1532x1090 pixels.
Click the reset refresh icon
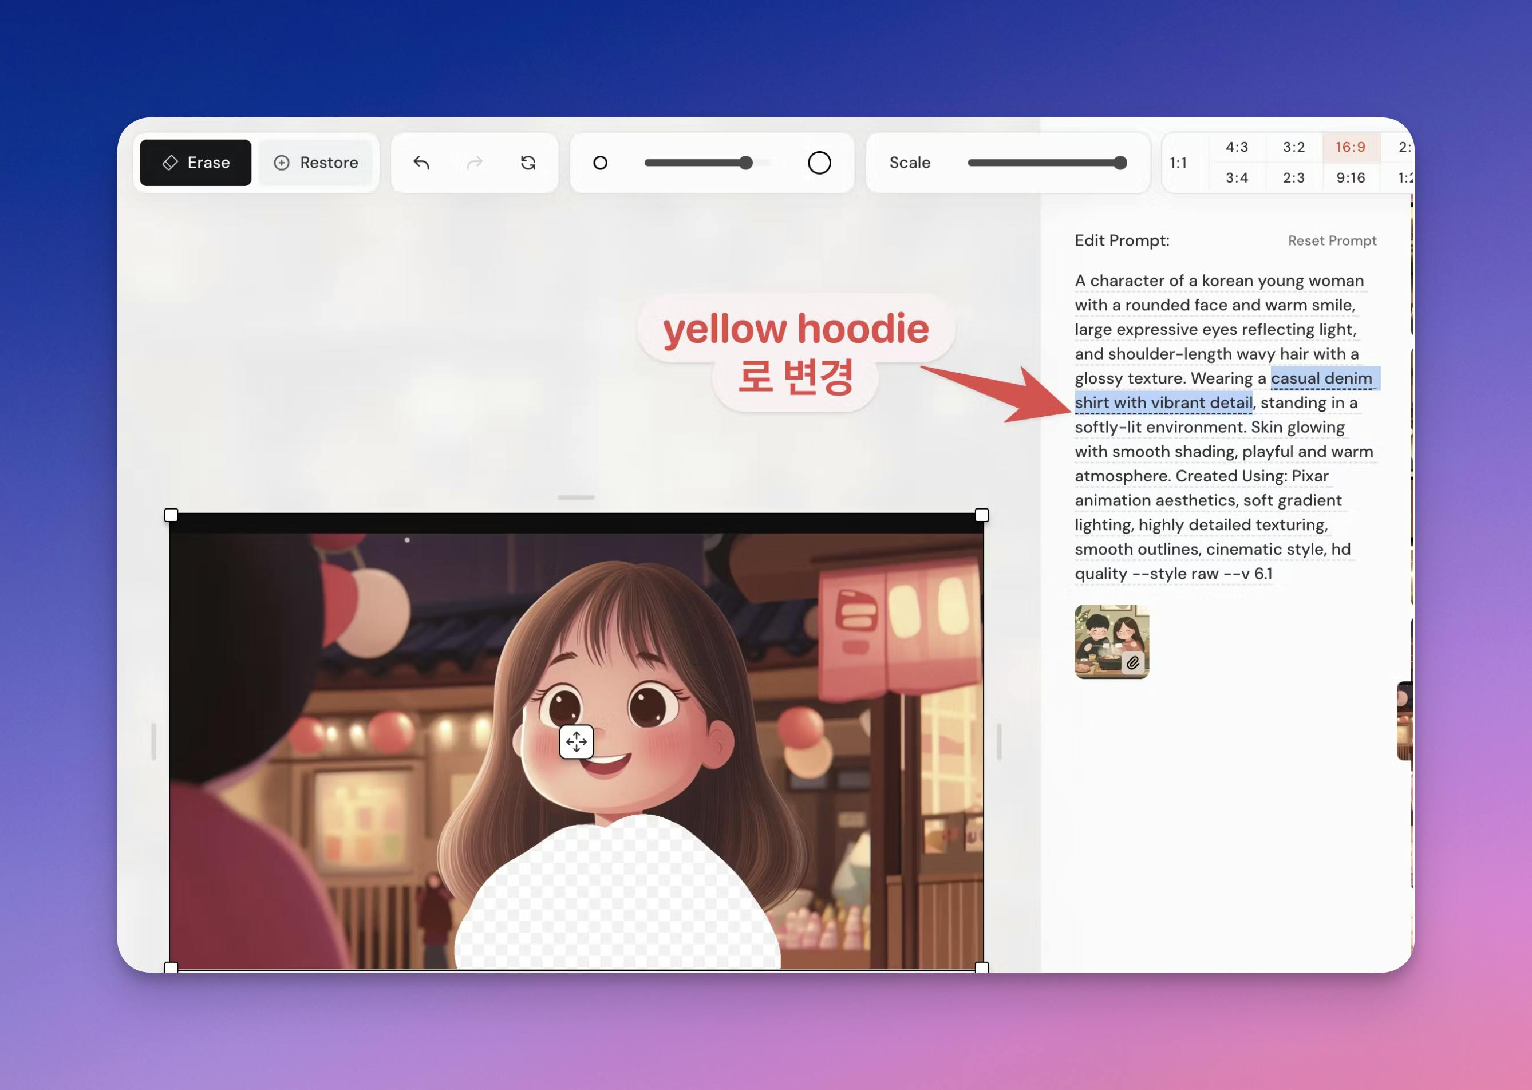click(528, 163)
